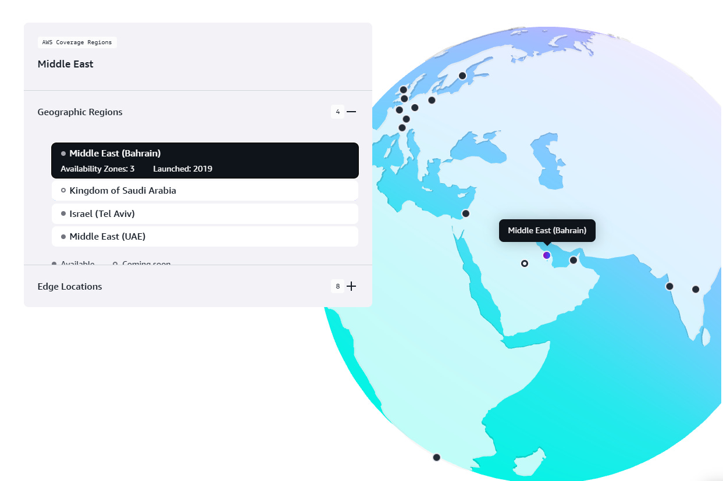Click the purple Bahrain marker on the globe
Image resolution: width=723 pixels, height=481 pixels.
(x=546, y=255)
